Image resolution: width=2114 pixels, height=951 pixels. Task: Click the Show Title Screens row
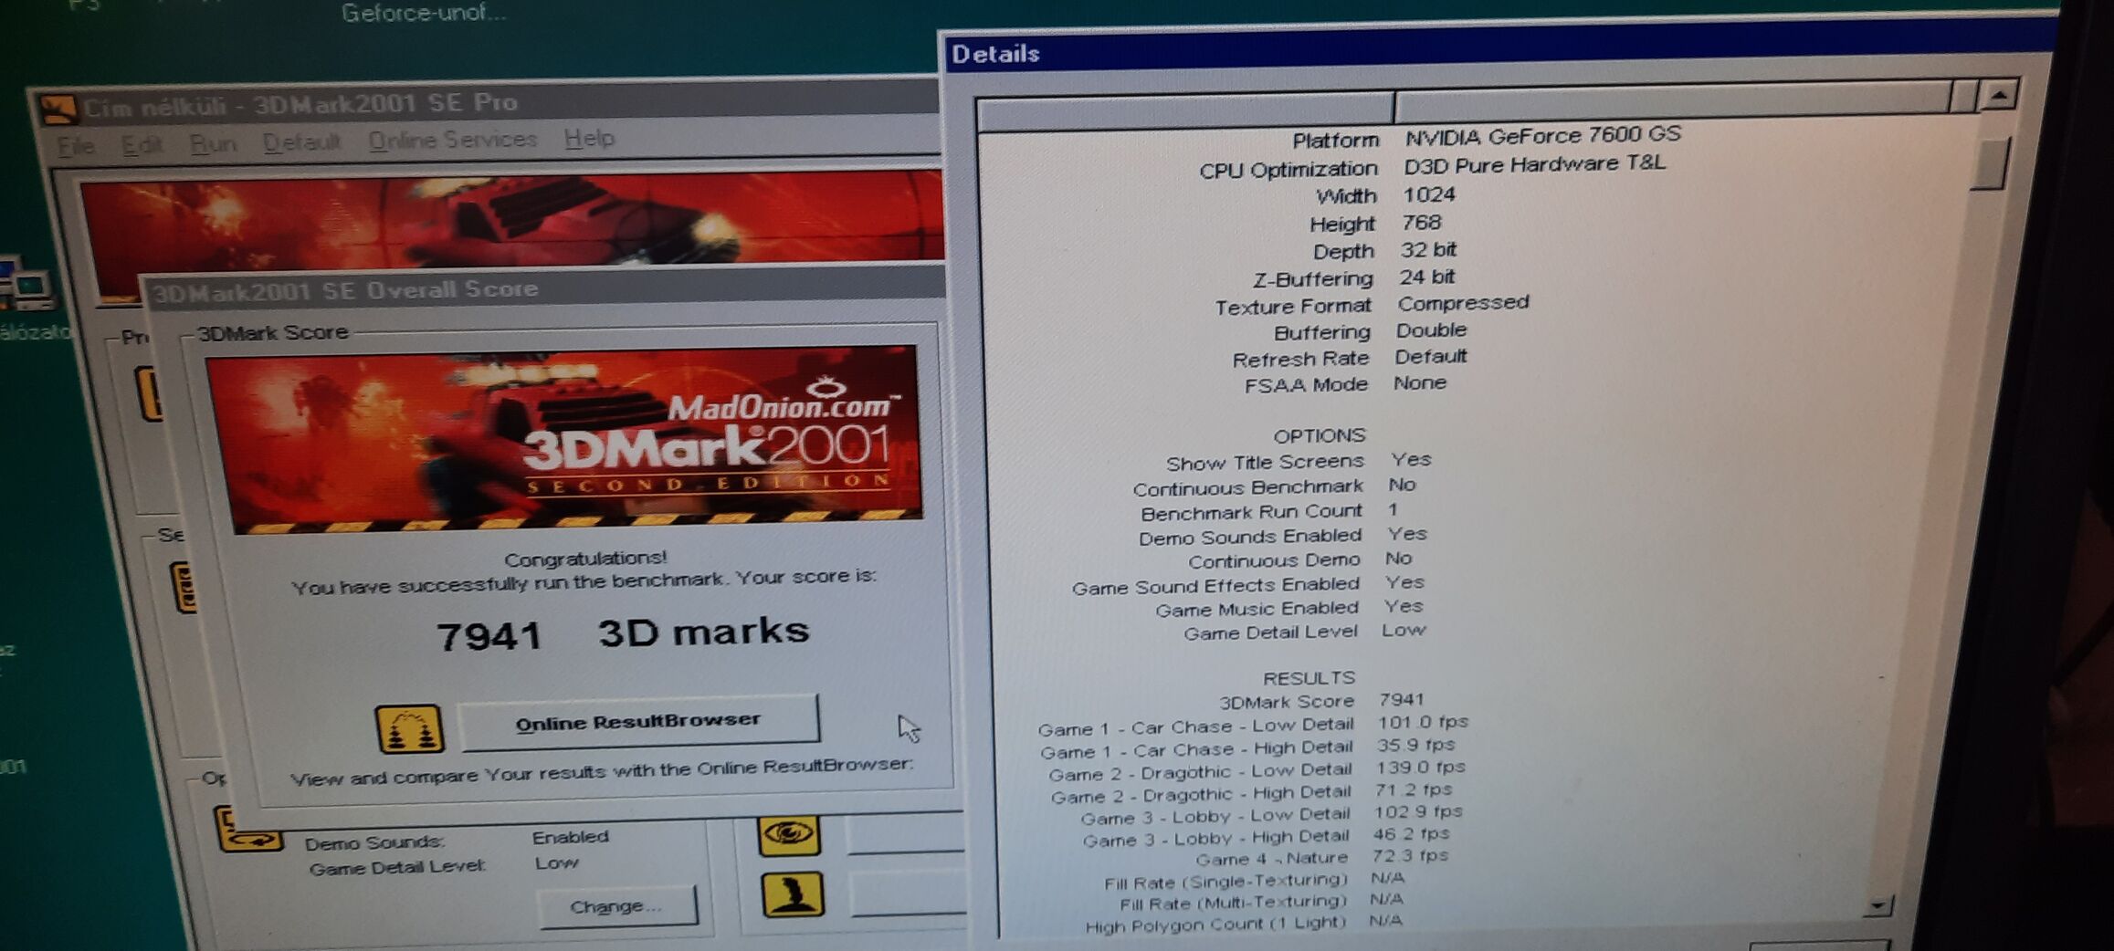[1299, 461]
